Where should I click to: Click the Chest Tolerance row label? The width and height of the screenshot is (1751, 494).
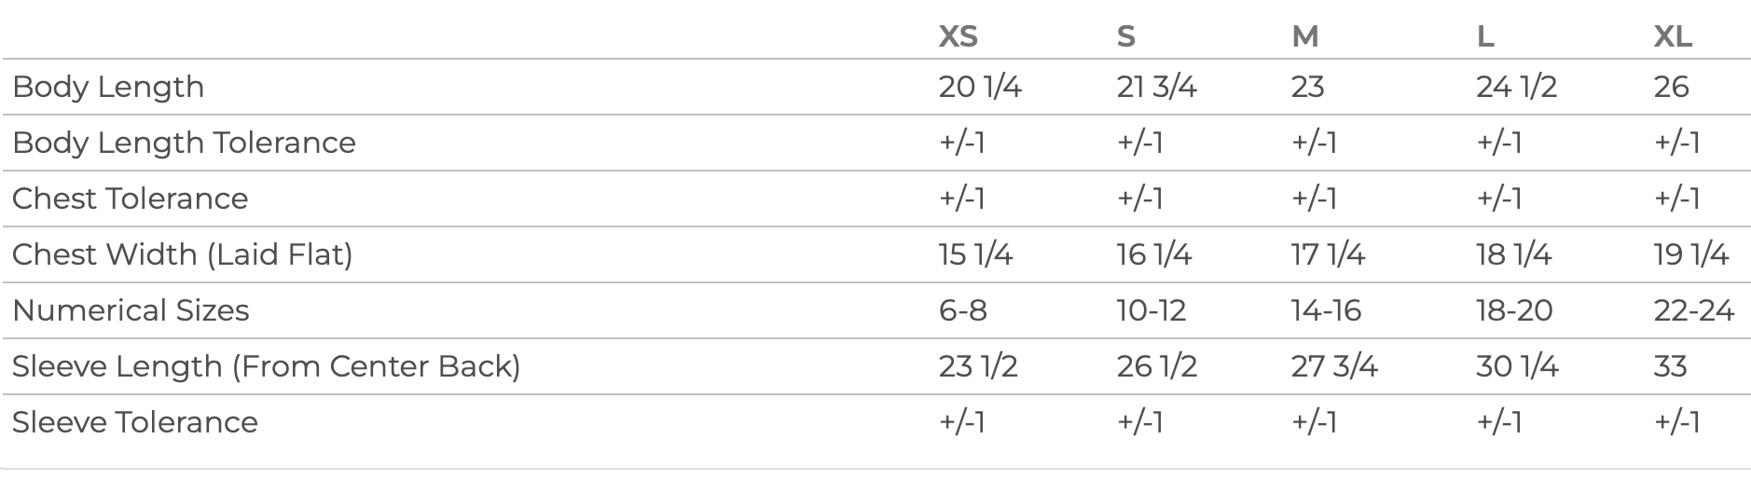click(130, 199)
